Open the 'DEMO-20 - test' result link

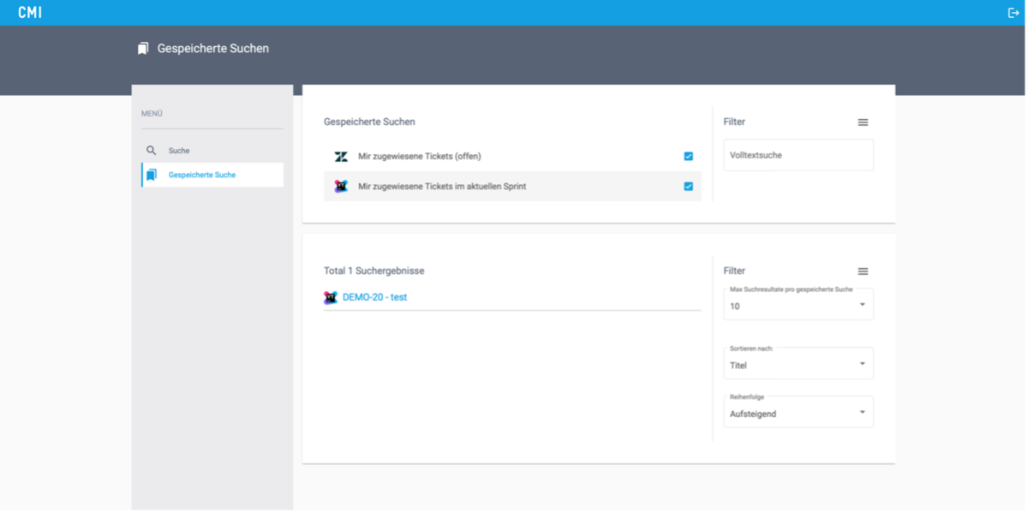tap(374, 298)
